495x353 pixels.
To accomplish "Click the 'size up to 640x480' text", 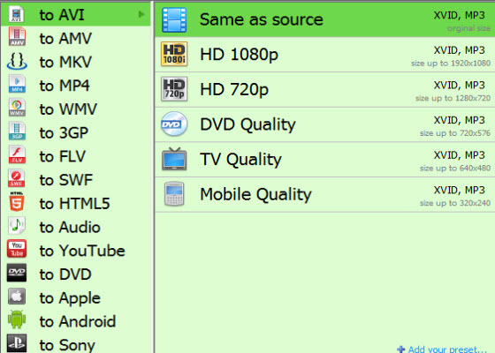I will pyautogui.click(x=455, y=169).
